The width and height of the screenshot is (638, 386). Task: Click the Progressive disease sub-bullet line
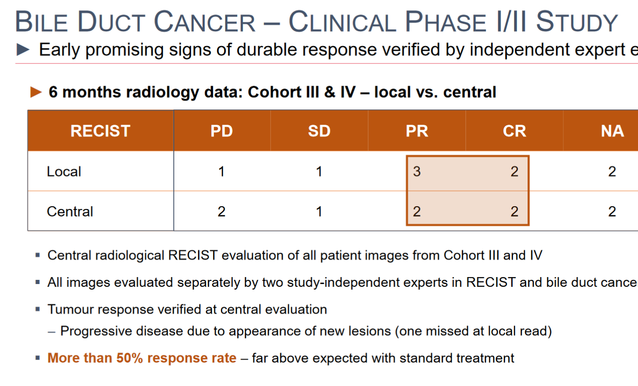pyautogui.click(x=300, y=331)
